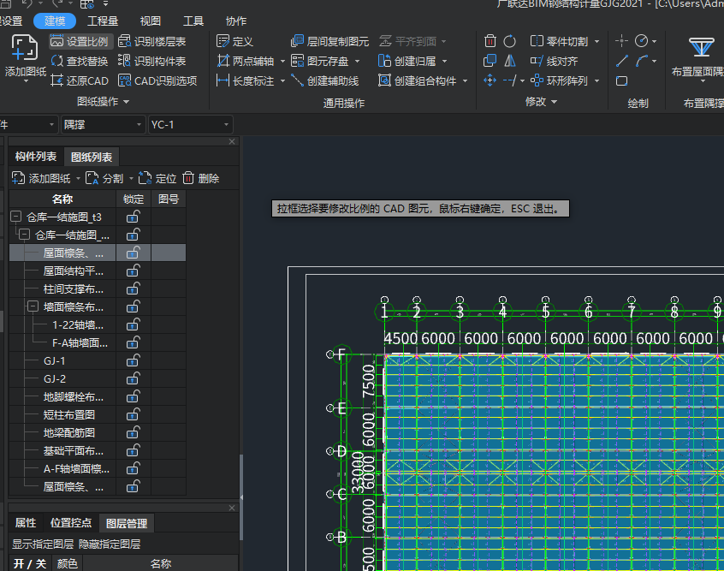Viewport: 724px width, 571px height.
Task: Close the 图纸列表 panel
Action: 232,141
